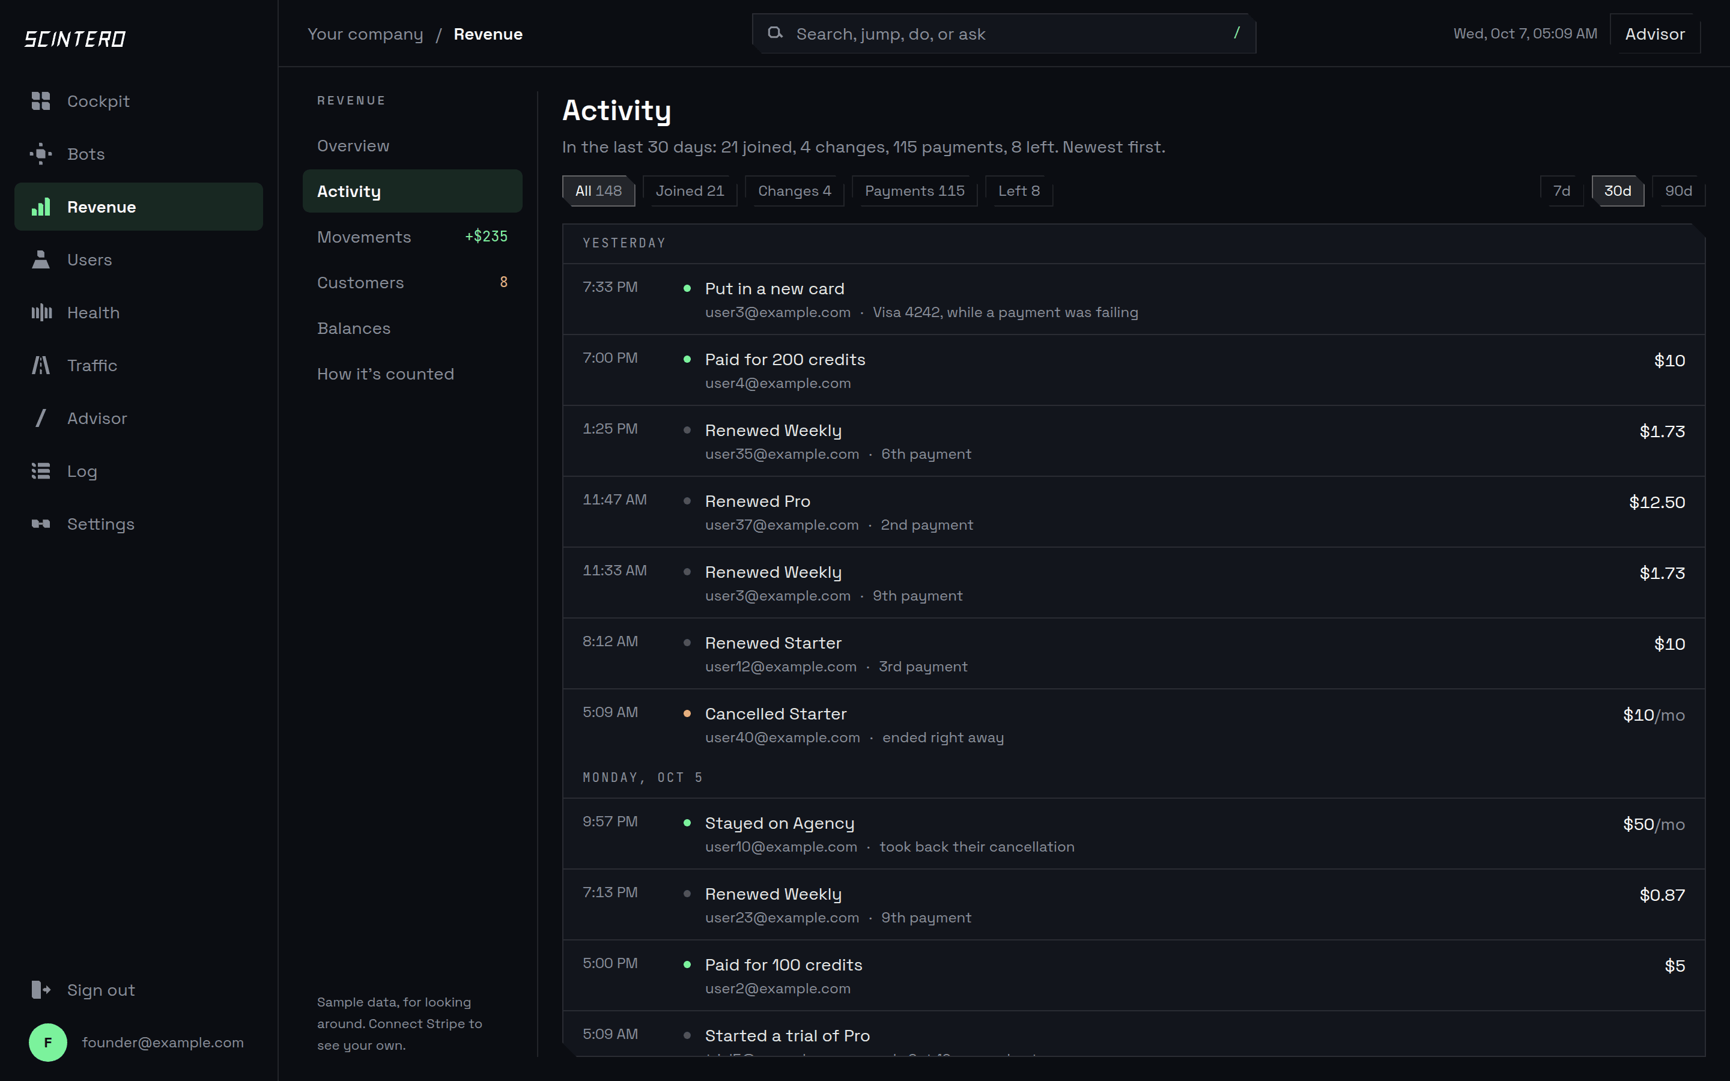Switch range to 90d

tap(1678, 191)
